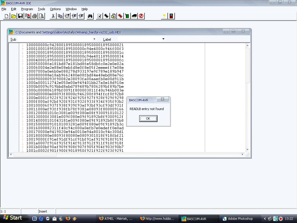Cut selection with scissors icon

point(53,16)
